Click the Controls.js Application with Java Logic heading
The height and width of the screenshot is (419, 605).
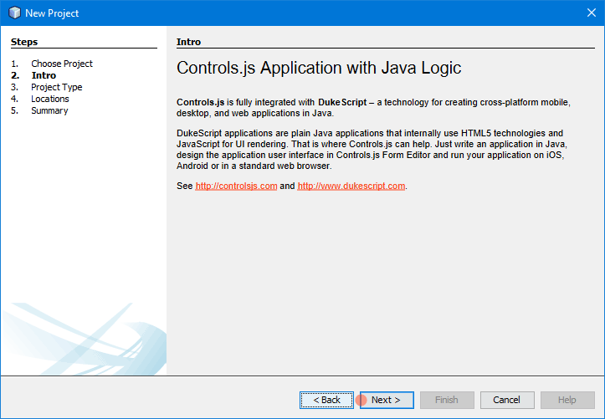[319, 68]
